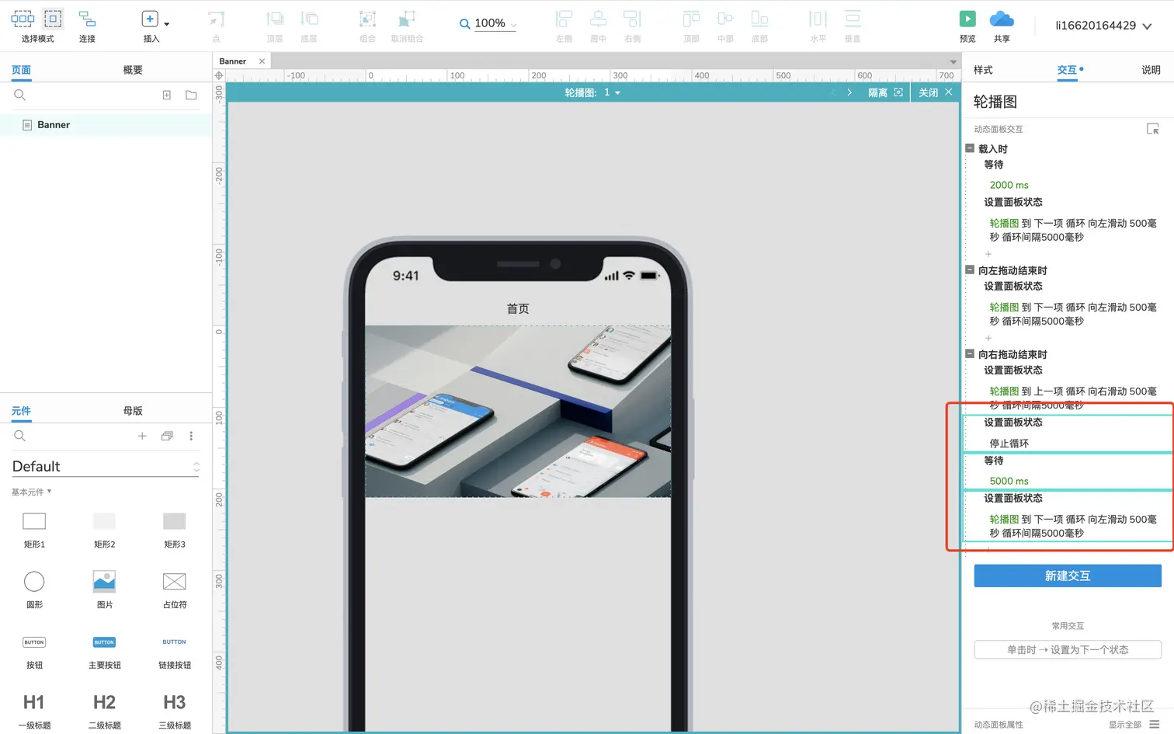Viewport: 1174px width, 734px height.
Task: Click 单击时 → 设置为下一个状态 shortcut button
Action: 1068,649
